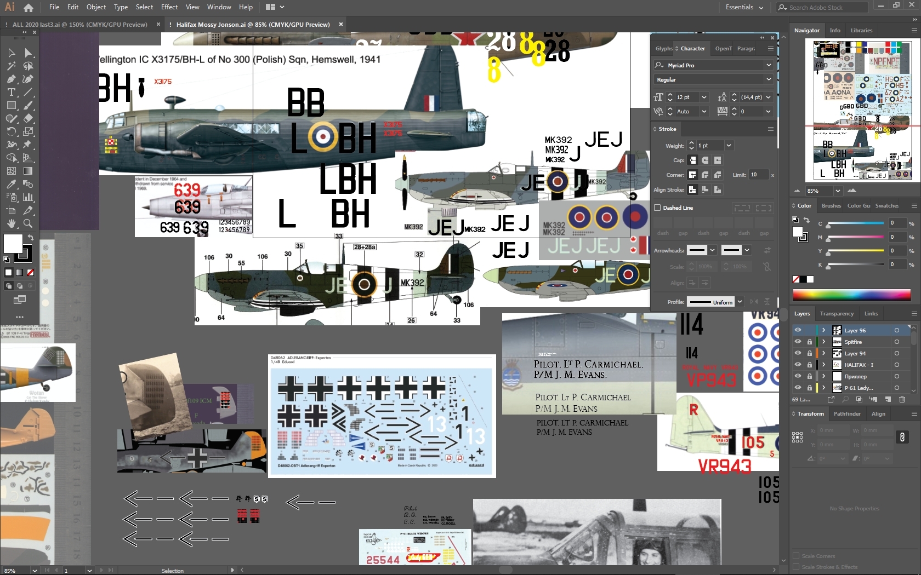Select the Perspective Grid tool
The height and width of the screenshot is (575, 921).
(x=28, y=158)
